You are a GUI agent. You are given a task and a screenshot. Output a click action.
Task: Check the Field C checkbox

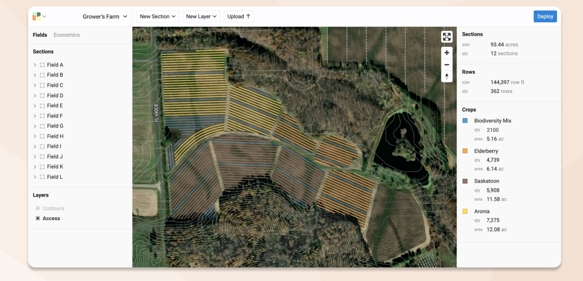[x=42, y=86]
